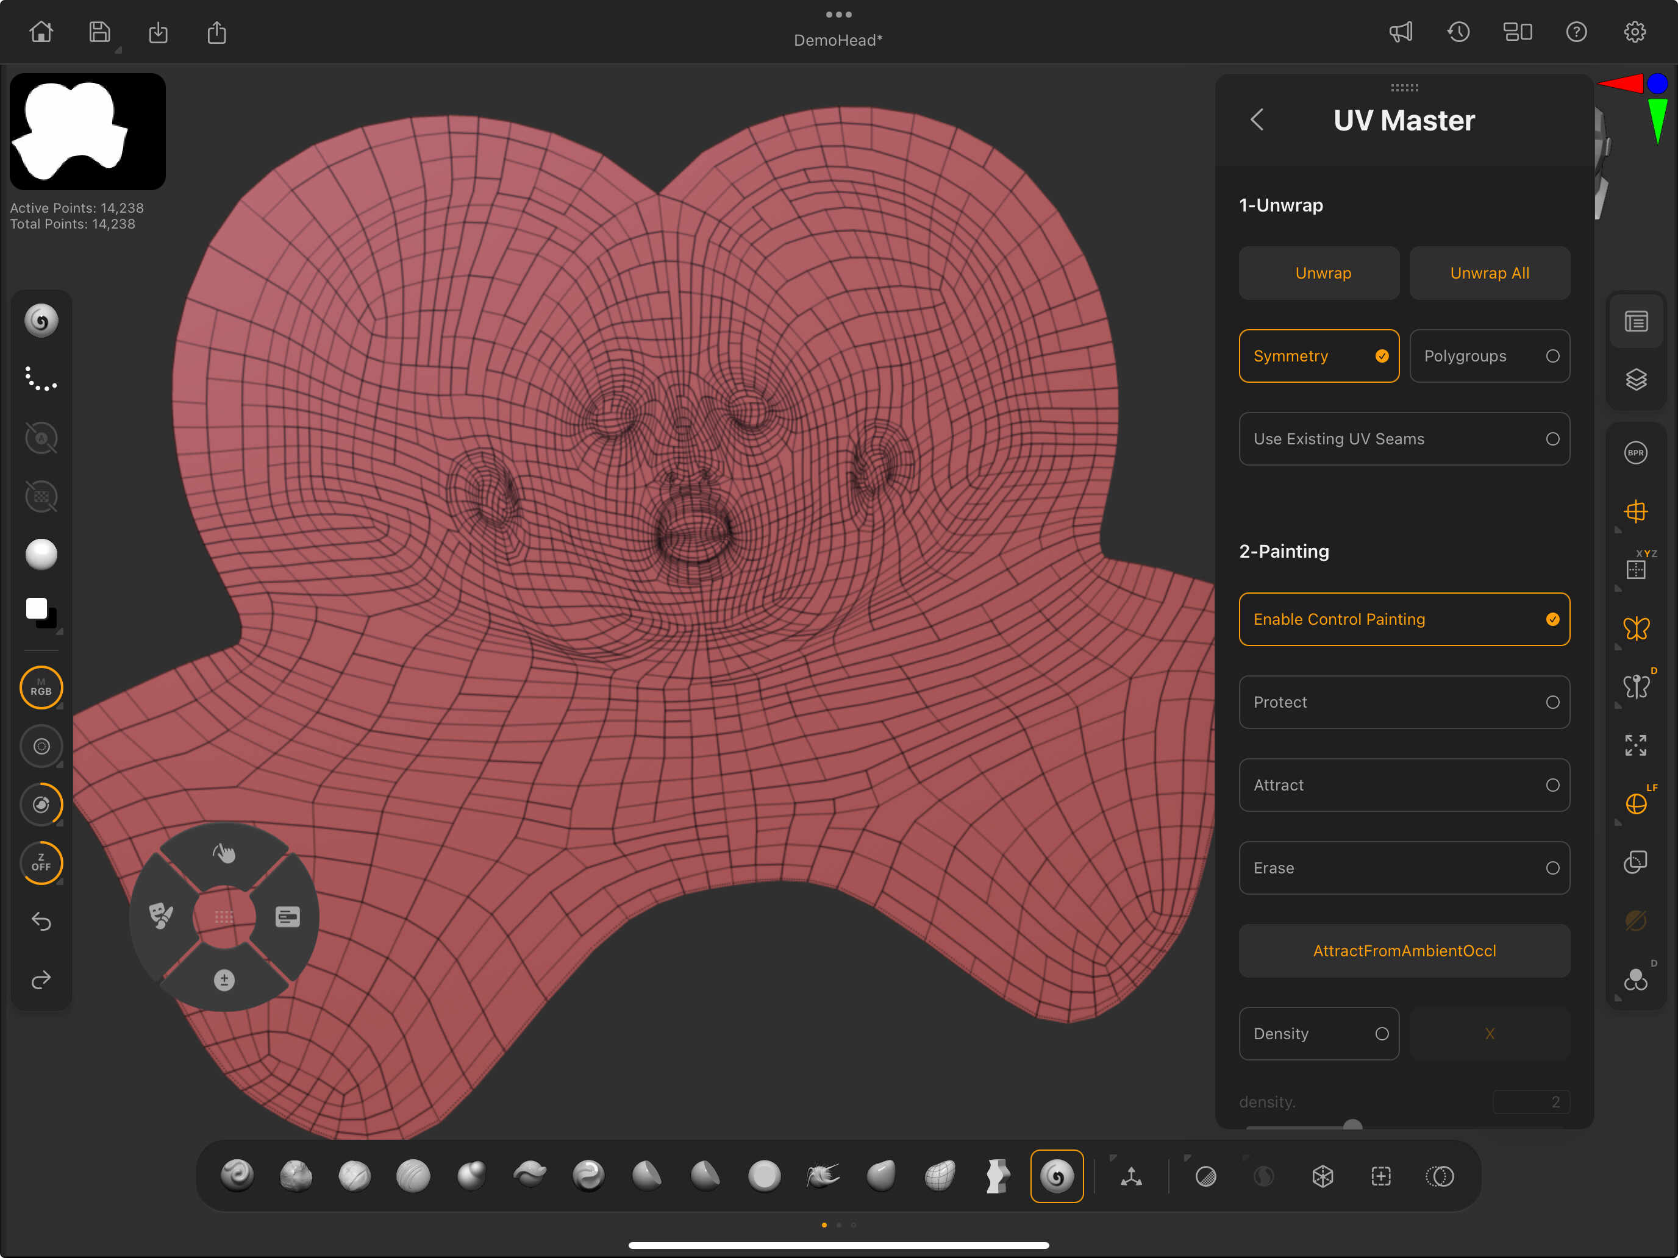Disable the Symmetry option
Image resolution: width=1678 pixels, height=1258 pixels.
coord(1318,355)
